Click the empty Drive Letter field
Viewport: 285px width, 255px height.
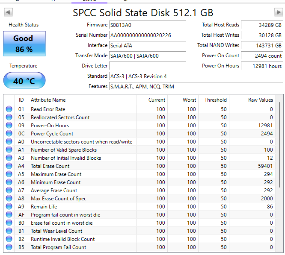tap(147, 66)
